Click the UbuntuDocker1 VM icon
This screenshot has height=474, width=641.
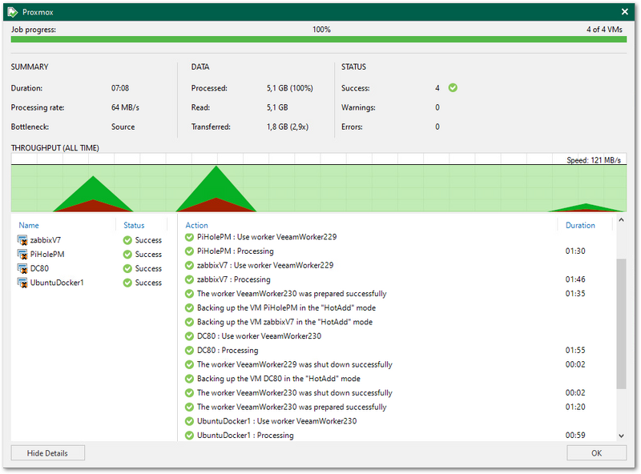click(23, 283)
